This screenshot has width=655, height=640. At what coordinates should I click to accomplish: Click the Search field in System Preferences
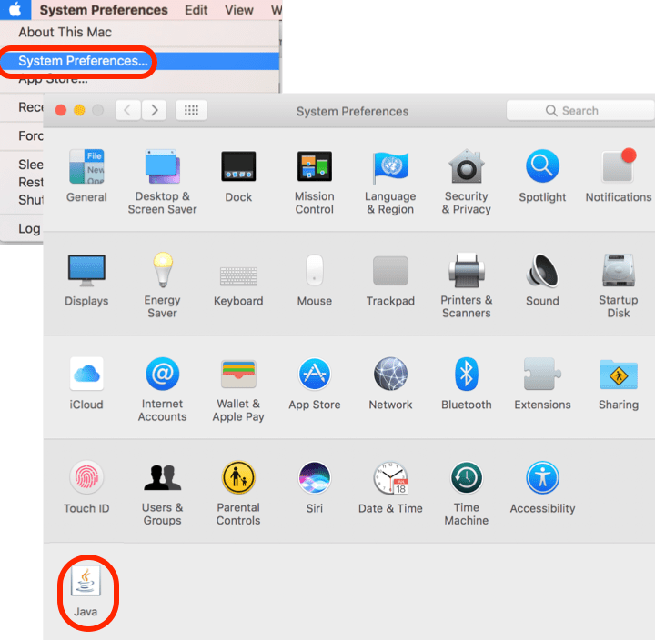580,111
